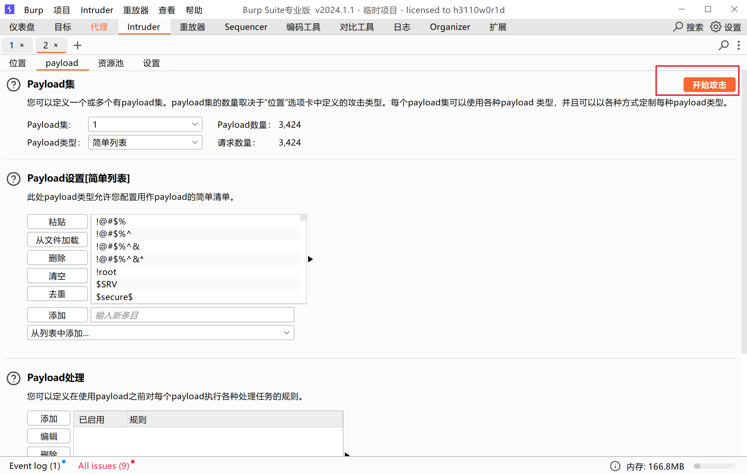Screen dimensions: 747x474
Task: Switch to the 扩展 tab
Action: tap(498, 27)
